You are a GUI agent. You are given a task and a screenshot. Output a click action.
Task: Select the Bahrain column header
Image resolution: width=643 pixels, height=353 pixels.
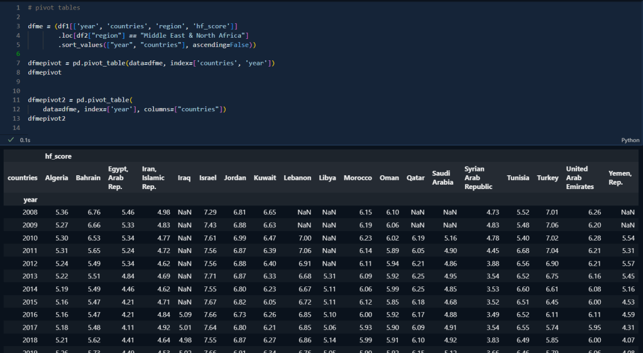pos(88,178)
